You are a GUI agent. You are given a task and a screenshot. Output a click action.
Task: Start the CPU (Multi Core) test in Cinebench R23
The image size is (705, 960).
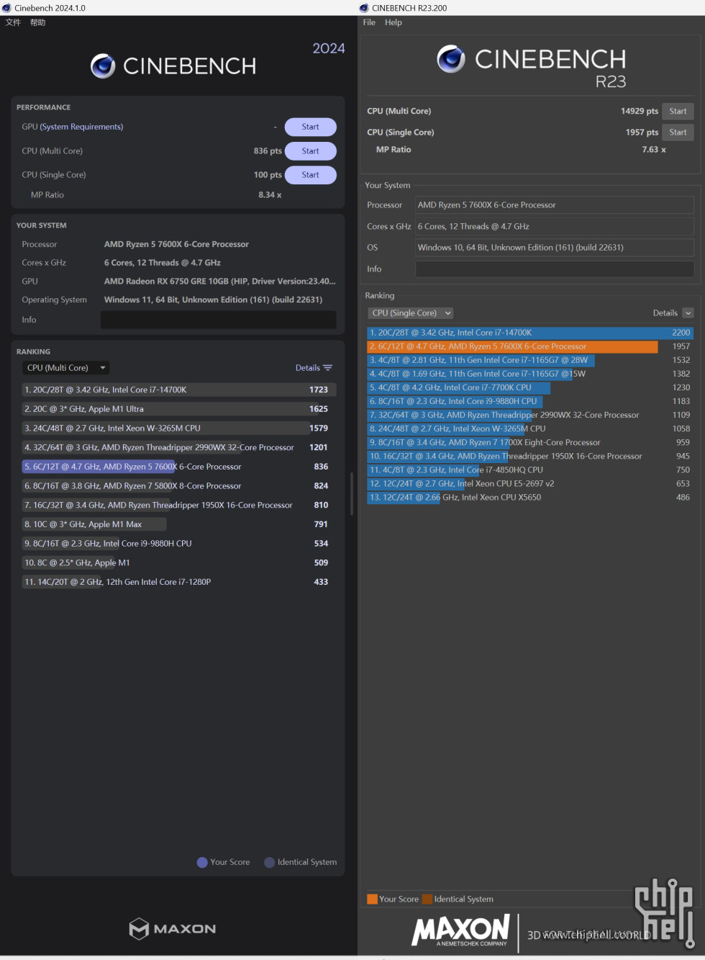(678, 111)
